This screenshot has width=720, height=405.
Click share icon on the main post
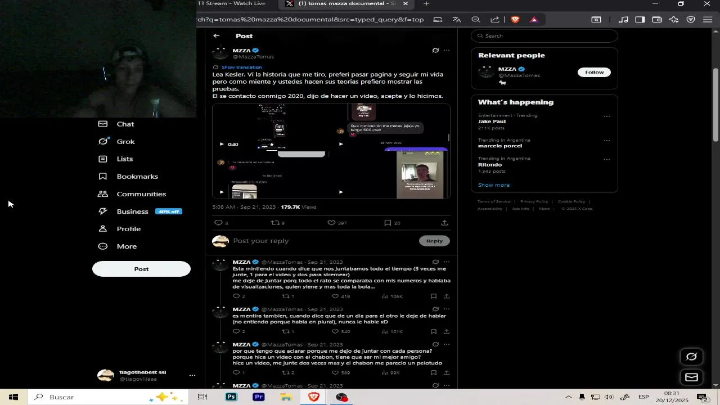(x=444, y=223)
